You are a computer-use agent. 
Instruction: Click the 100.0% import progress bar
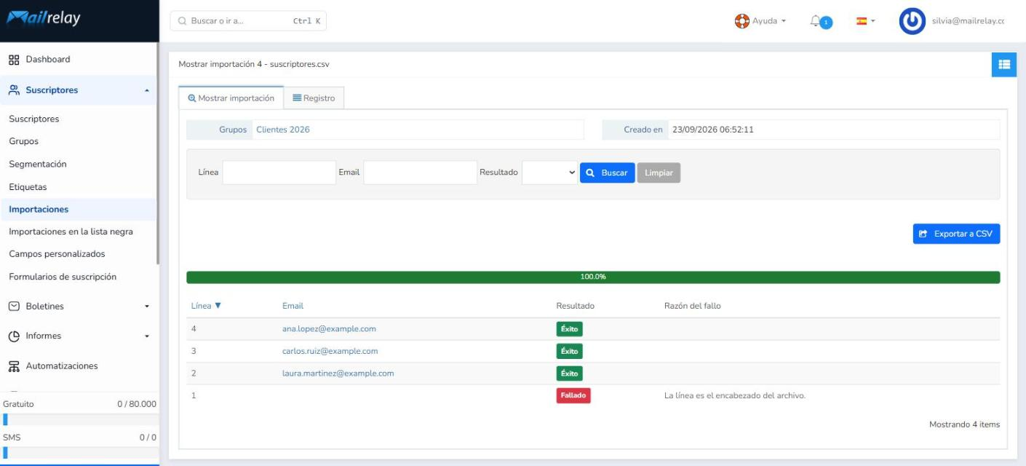(x=593, y=277)
